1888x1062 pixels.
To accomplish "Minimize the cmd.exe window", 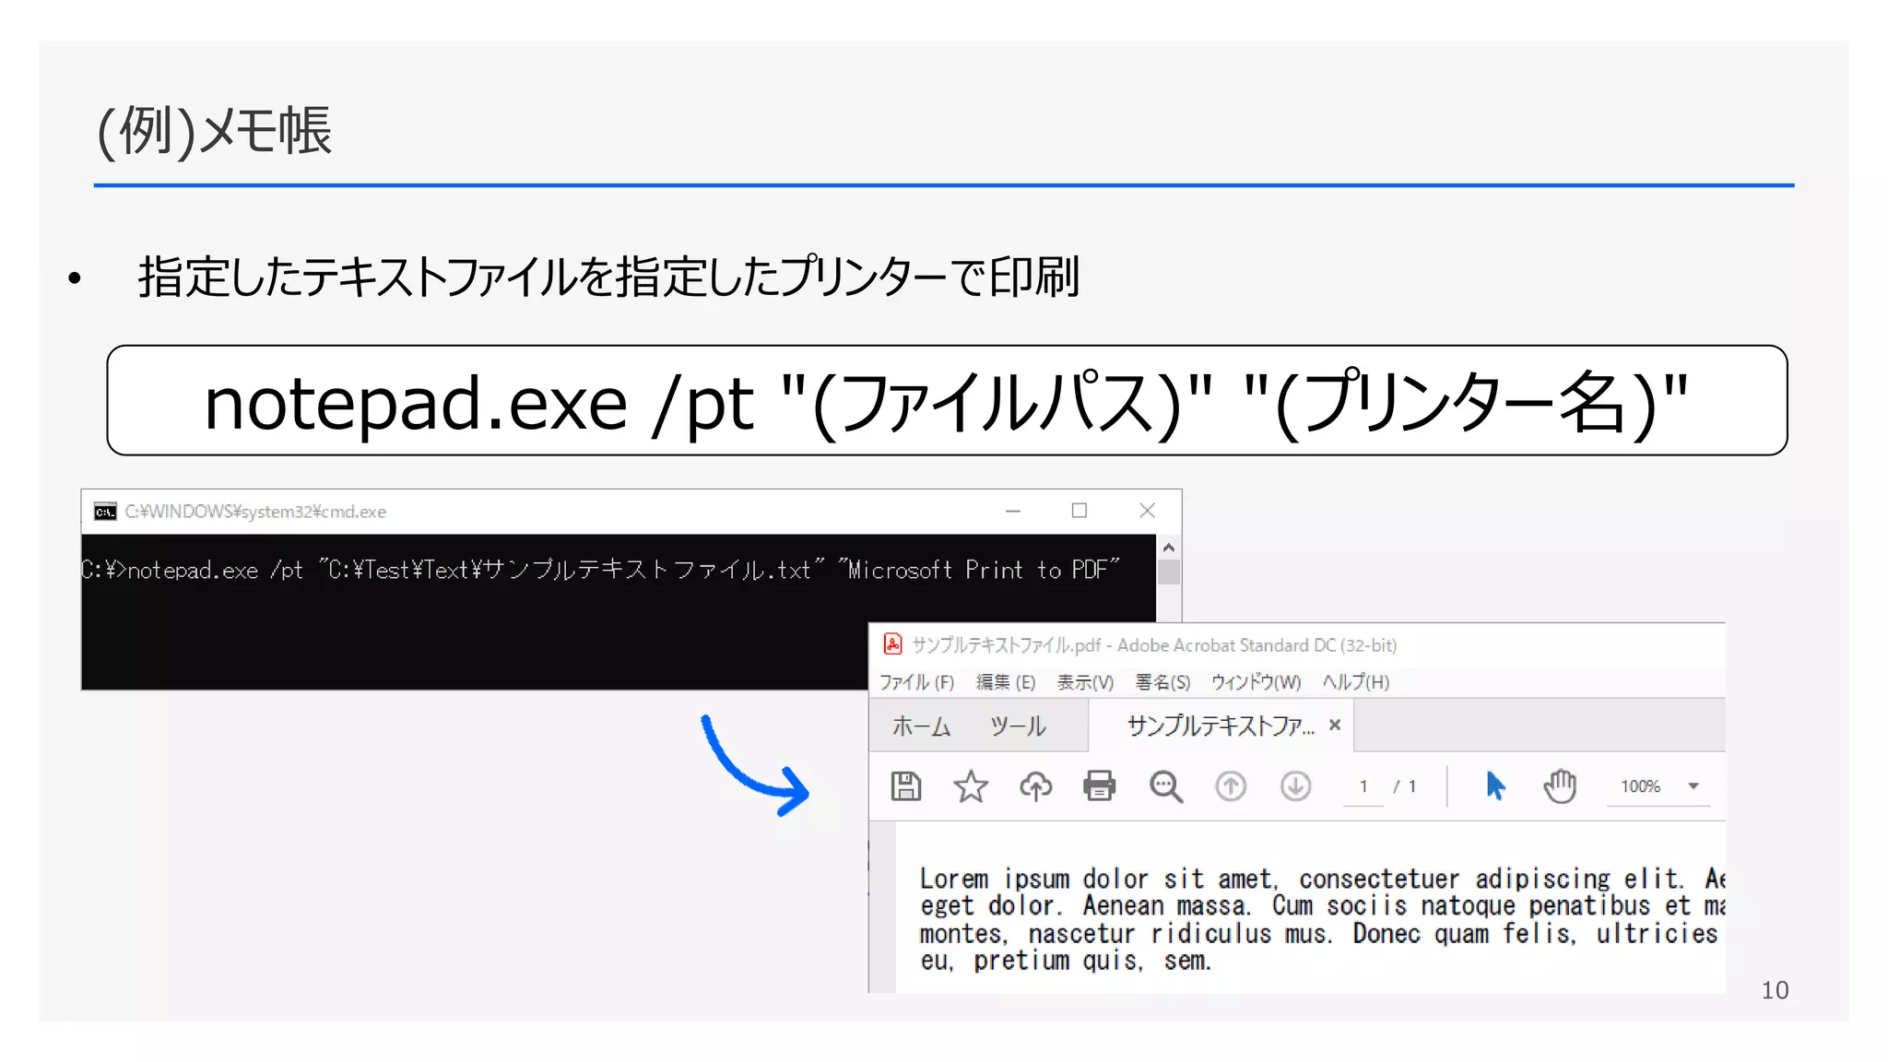I will tap(1013, 511).
